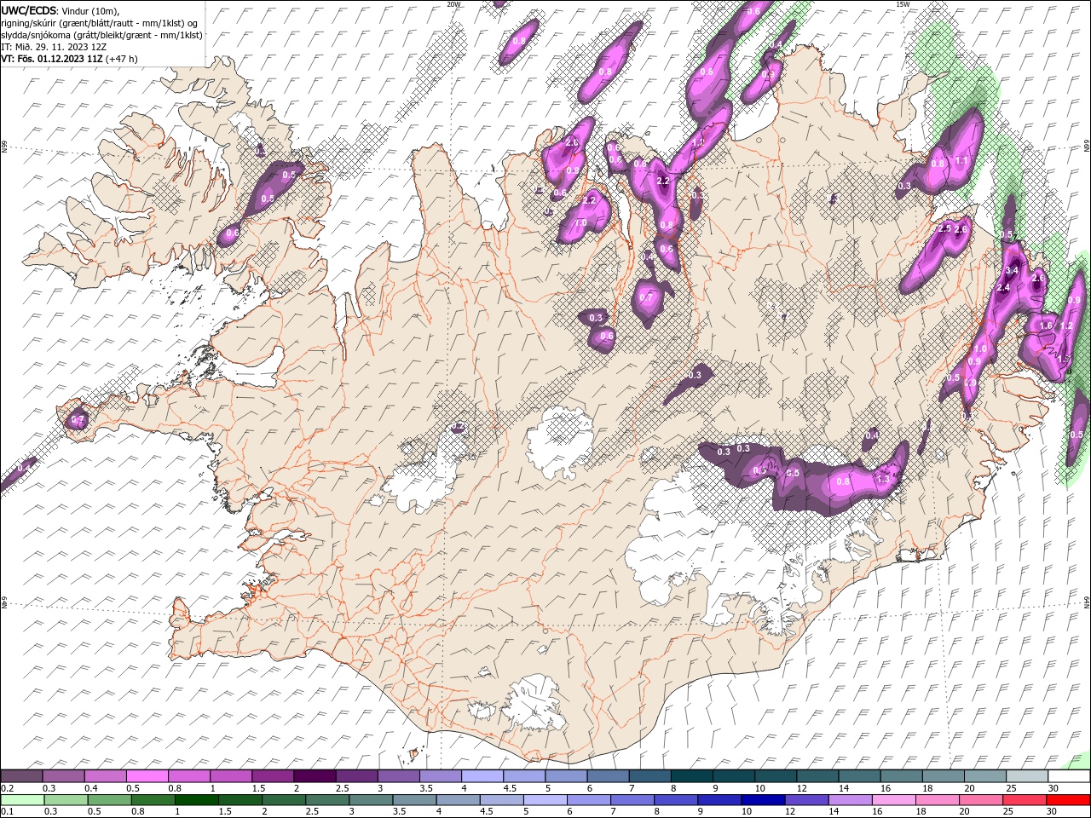Pick upper scale swatch between 0.5 and 0.8
1091x818 pixels.
tap(147, 776)
